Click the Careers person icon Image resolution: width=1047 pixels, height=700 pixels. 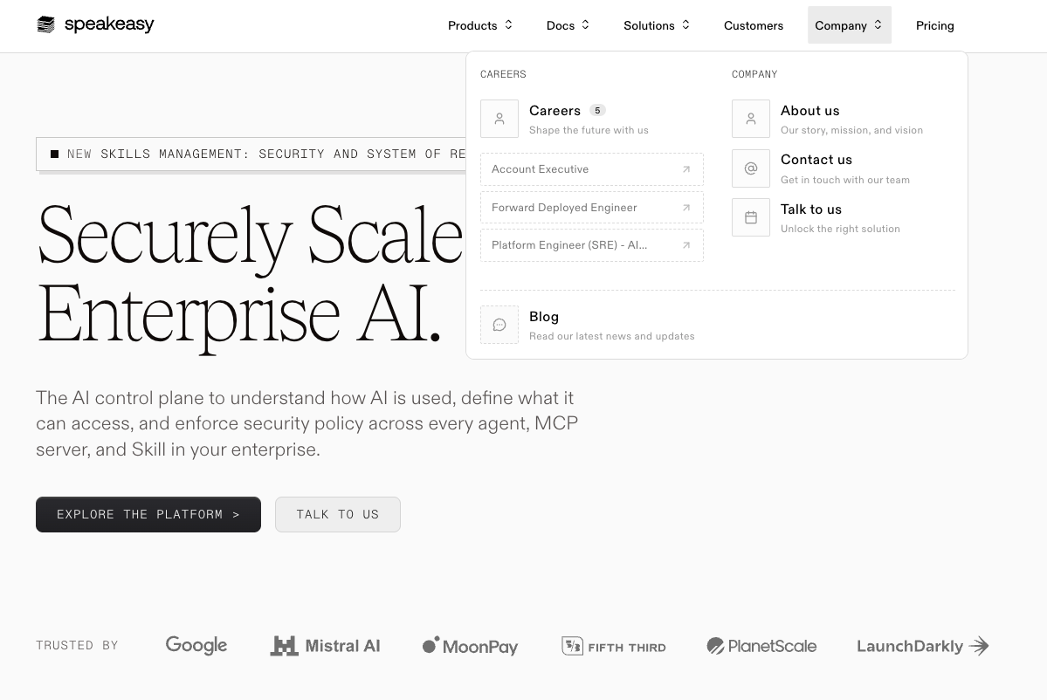[499, 119]
